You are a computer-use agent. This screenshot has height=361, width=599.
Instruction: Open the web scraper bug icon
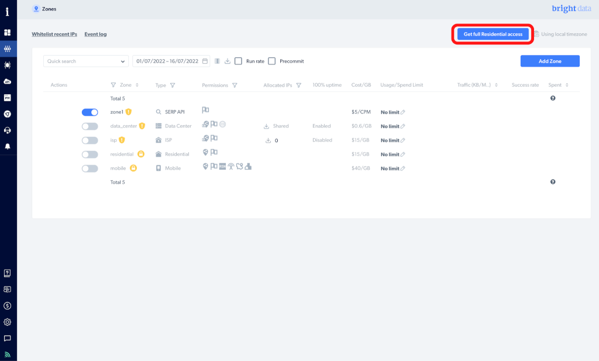[x=8, y=65]
